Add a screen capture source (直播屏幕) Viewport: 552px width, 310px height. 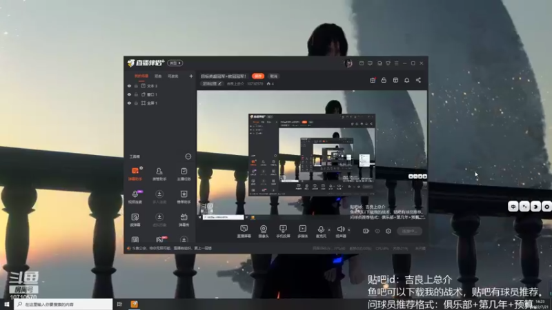[x=244, y=231]
